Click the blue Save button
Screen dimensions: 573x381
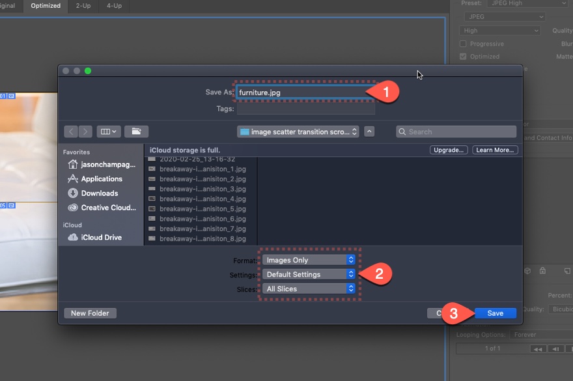[x=495, y=313]
